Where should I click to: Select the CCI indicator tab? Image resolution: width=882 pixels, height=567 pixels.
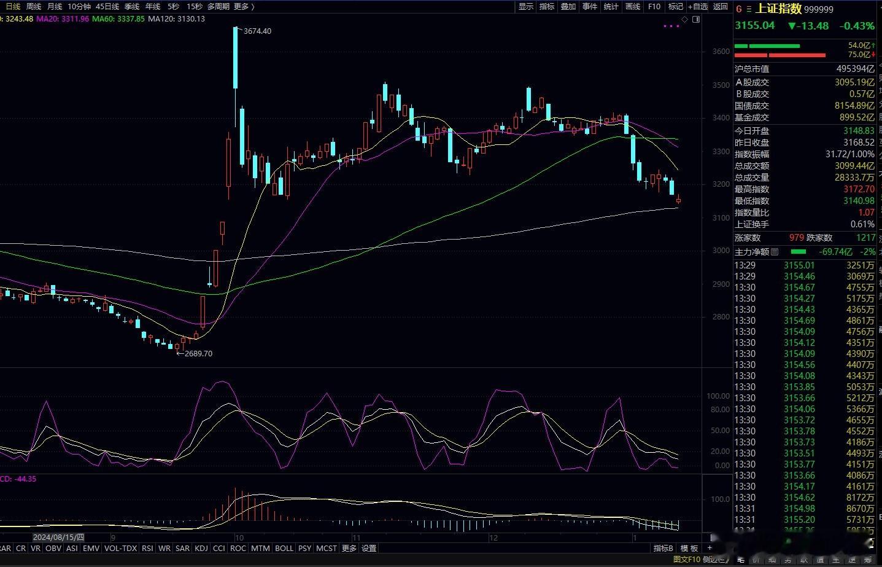219,548
